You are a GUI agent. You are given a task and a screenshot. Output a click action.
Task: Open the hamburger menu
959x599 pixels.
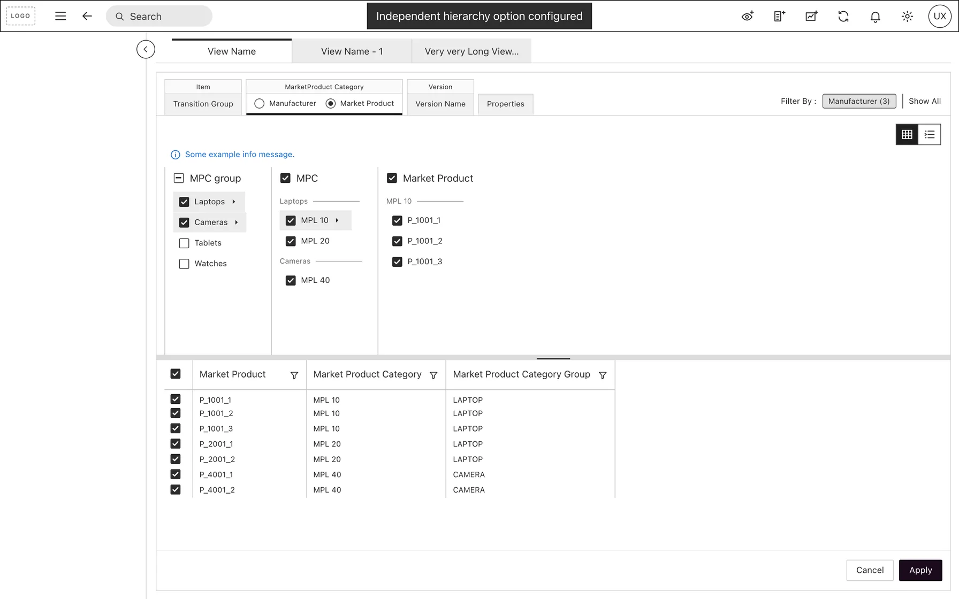[x=60, y=16]
